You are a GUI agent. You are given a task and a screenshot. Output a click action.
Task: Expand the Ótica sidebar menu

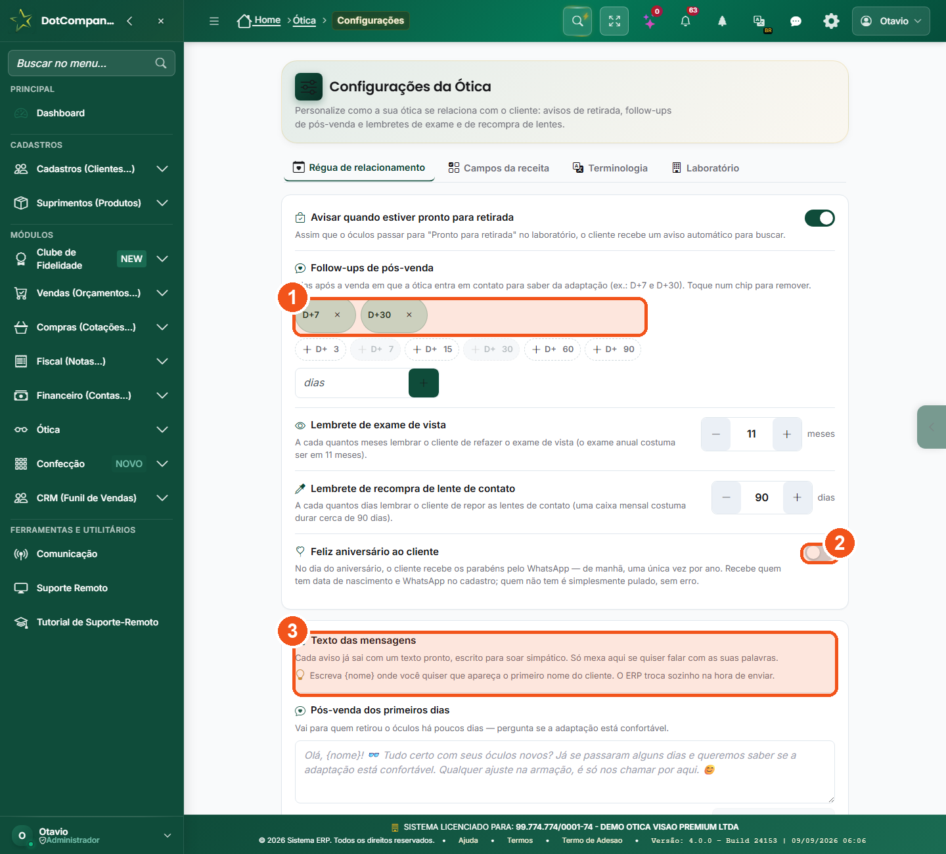coord(92,430)
